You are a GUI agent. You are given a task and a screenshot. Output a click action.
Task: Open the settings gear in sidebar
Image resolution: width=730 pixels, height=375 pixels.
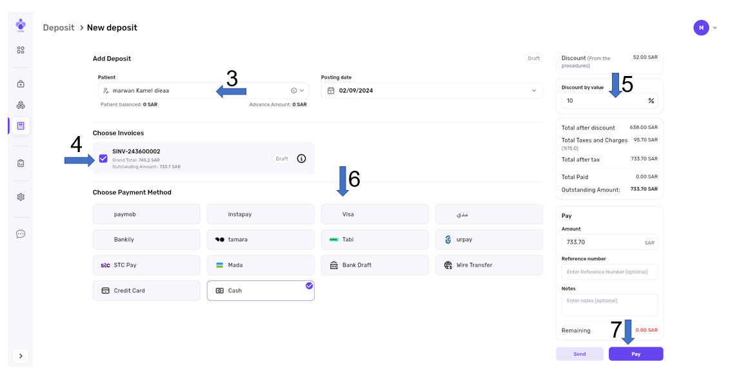tap(21, 197)
